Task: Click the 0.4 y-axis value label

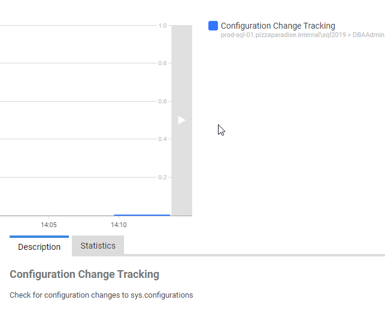Action: (x=162, y=139)
